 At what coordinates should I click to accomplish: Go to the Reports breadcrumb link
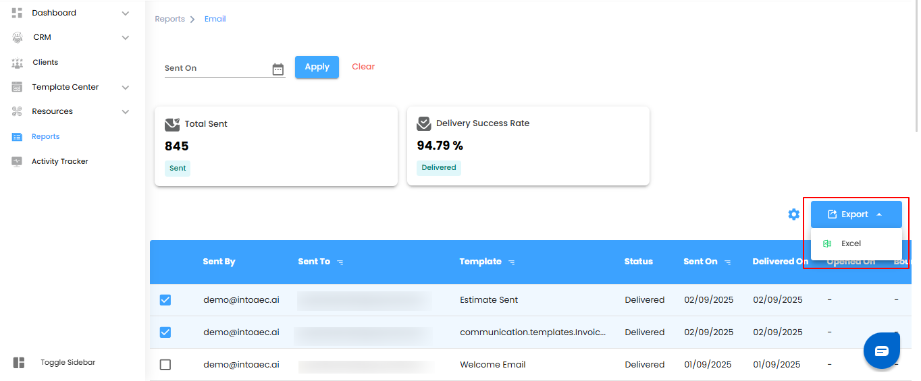169,19
